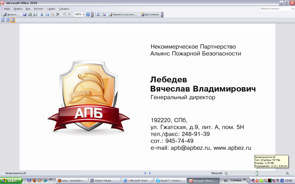
Task: Expand the TOPMARK toolbar overflow chevron
Action: coord(244,180)
